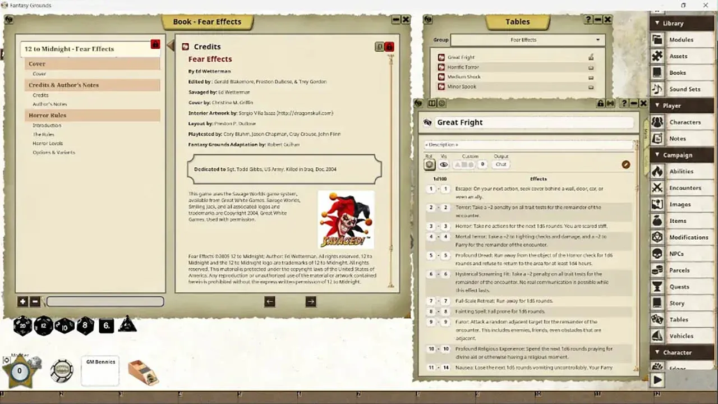This screenshot has height=404, width=718.
Task: Open Story in the sidebar
Action: 682,303
